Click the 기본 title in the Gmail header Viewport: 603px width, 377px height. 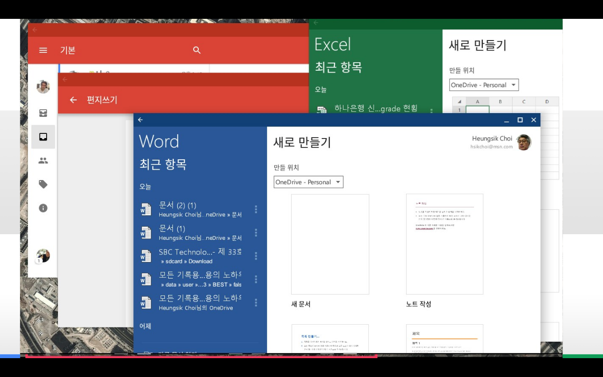[68, 50]
